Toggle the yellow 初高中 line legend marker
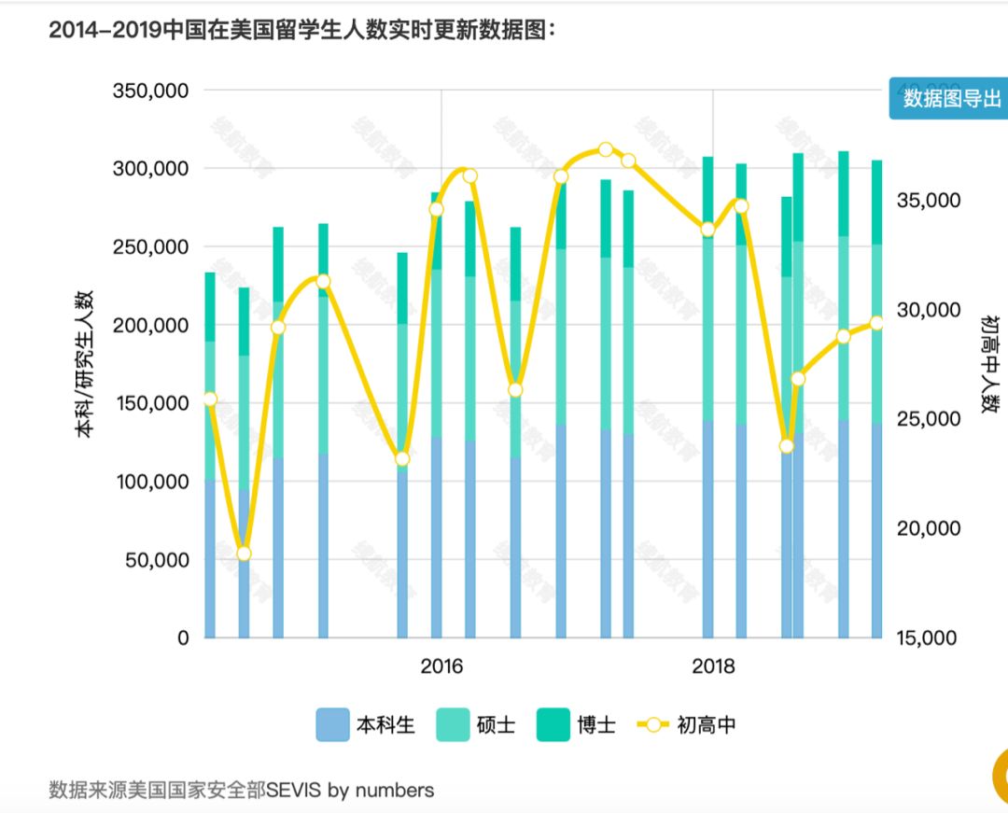The height and width of the screenshot is (813, 1008). coord(651,725)
